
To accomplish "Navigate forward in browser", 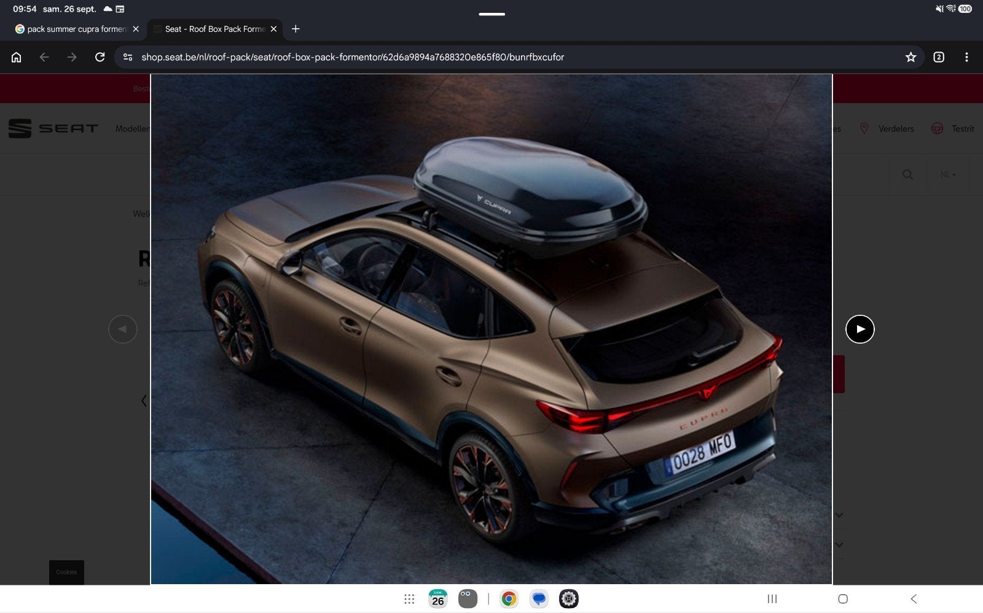I will tap(72, 57).
